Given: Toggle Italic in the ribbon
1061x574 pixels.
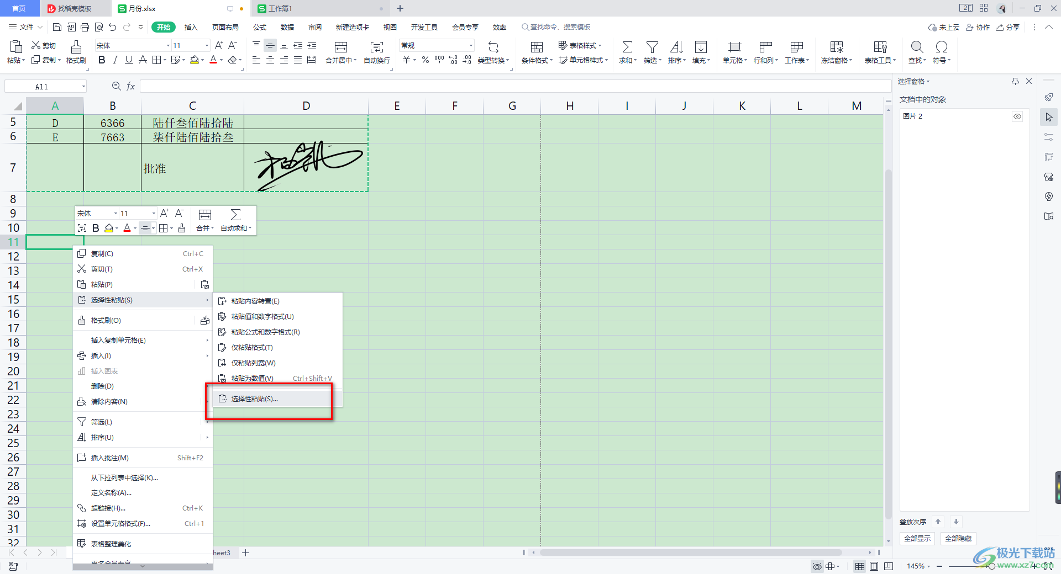Looking at the screenshot, I should point(115,60).
